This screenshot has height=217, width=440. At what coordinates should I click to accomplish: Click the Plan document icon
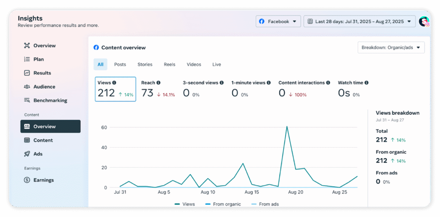pyautogui.click(x=27, y=59)
